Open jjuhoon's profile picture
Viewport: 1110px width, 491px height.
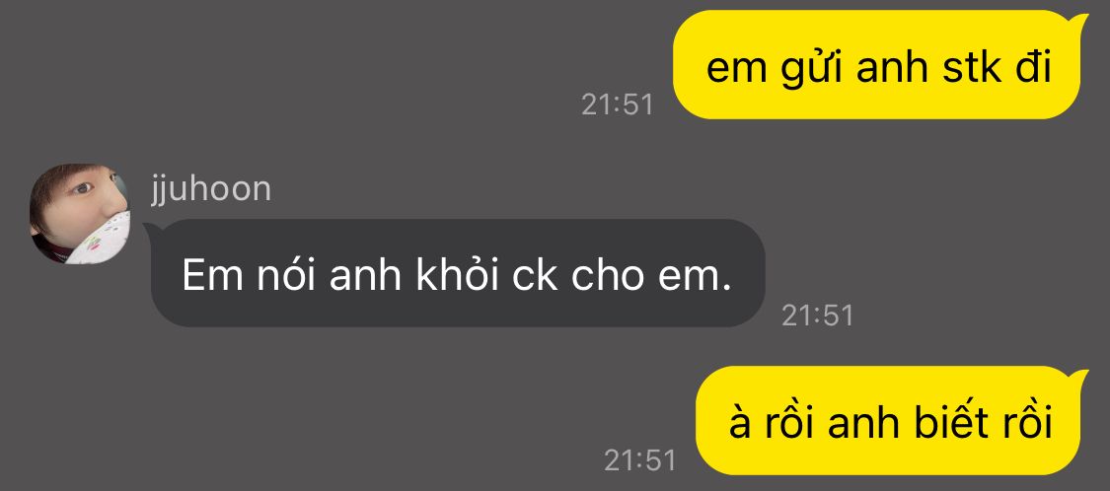(79, 214)
